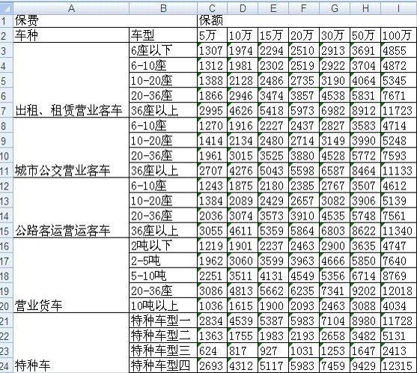
Task: Click the 50万 column heading cell
Action: (365, 35)
